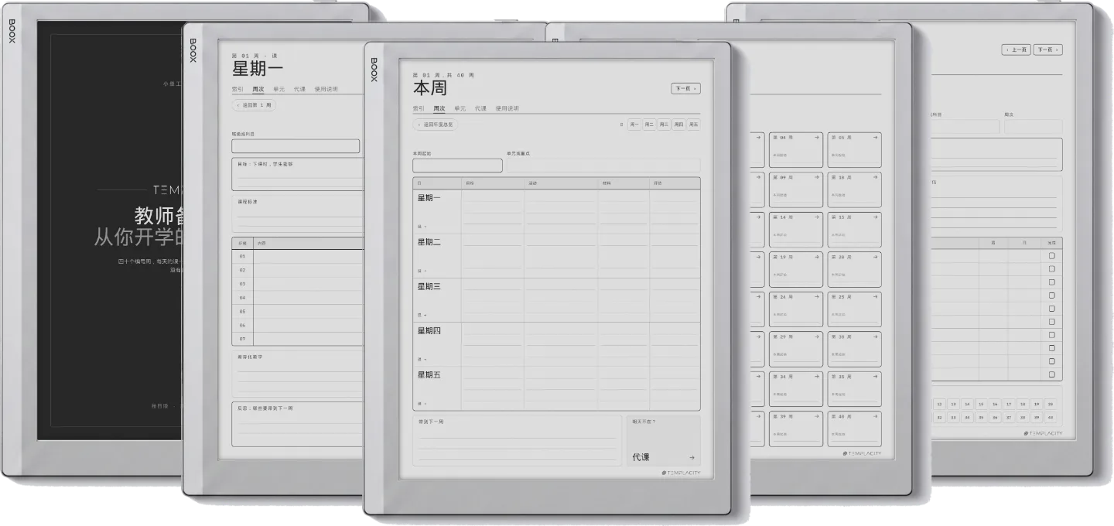Switch to 索引 tab on 本周 page
The width and height of the screenshot is (1114, 526).
[419, 108]
